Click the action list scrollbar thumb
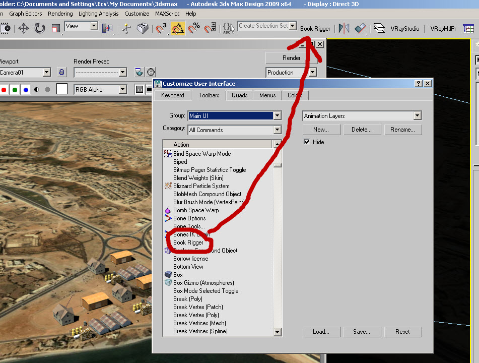Viewport: 479px width, 363px height. click(278, 165)
